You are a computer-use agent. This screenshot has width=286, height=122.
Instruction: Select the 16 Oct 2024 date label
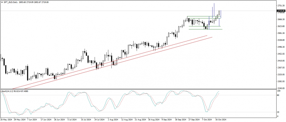[221, 120]
